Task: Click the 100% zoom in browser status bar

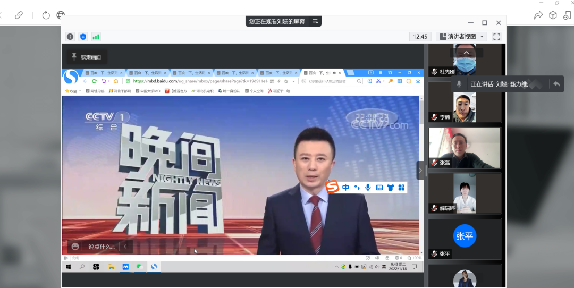Action: [415, 258]
